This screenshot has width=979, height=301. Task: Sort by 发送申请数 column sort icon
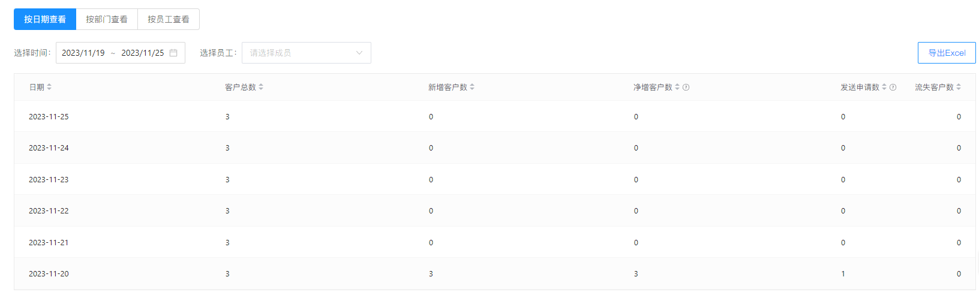884,87
